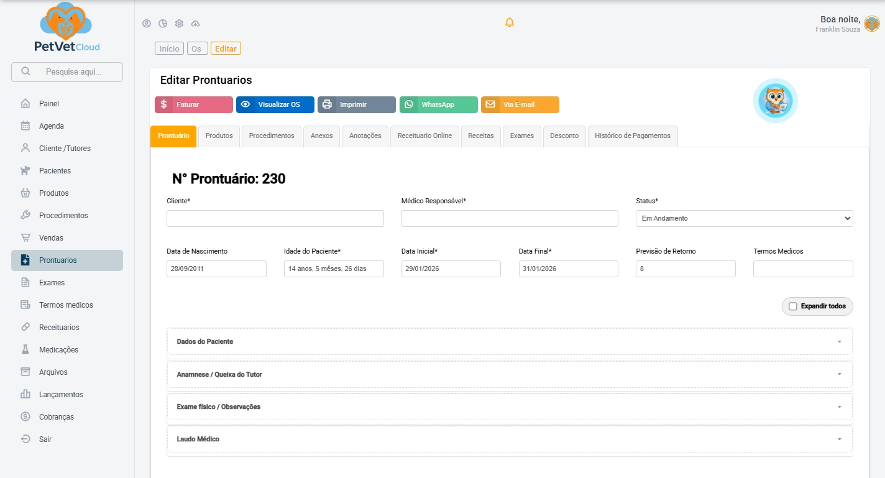Switch to the Procedimentos tab
The image size is (885, 478).
(272, 136)
